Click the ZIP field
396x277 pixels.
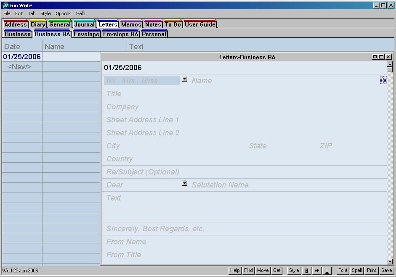tap(352, 146)
